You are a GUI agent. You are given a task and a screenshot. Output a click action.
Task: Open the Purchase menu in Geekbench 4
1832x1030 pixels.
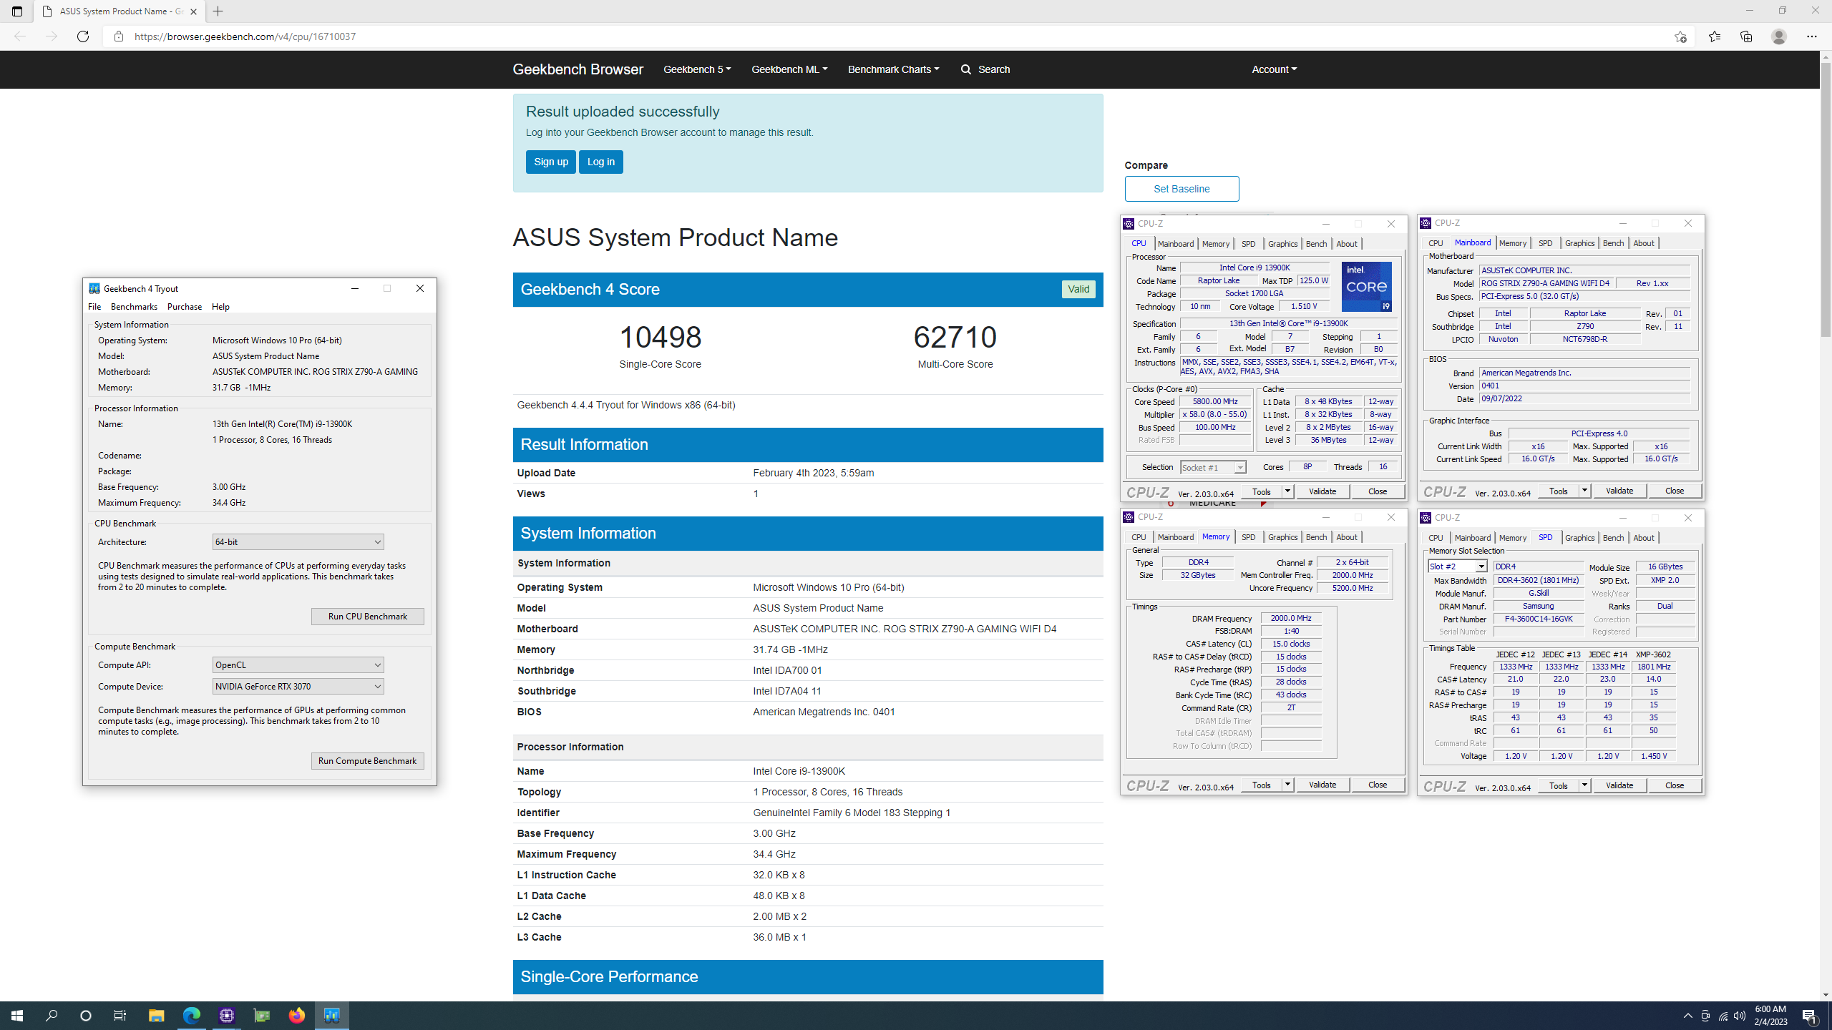[x=185, y=307]
